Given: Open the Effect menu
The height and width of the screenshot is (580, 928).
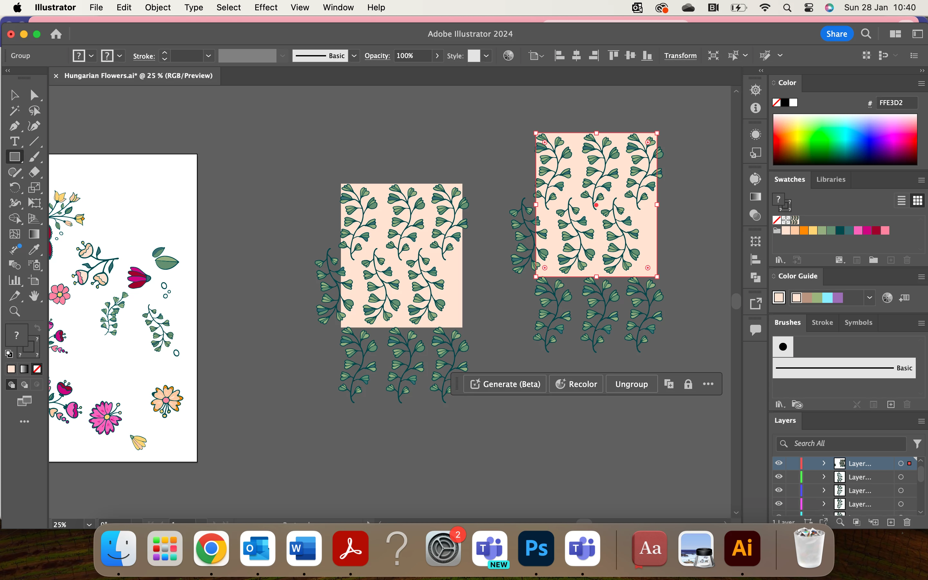Looking at the screenshot, I should pos(266,7).
